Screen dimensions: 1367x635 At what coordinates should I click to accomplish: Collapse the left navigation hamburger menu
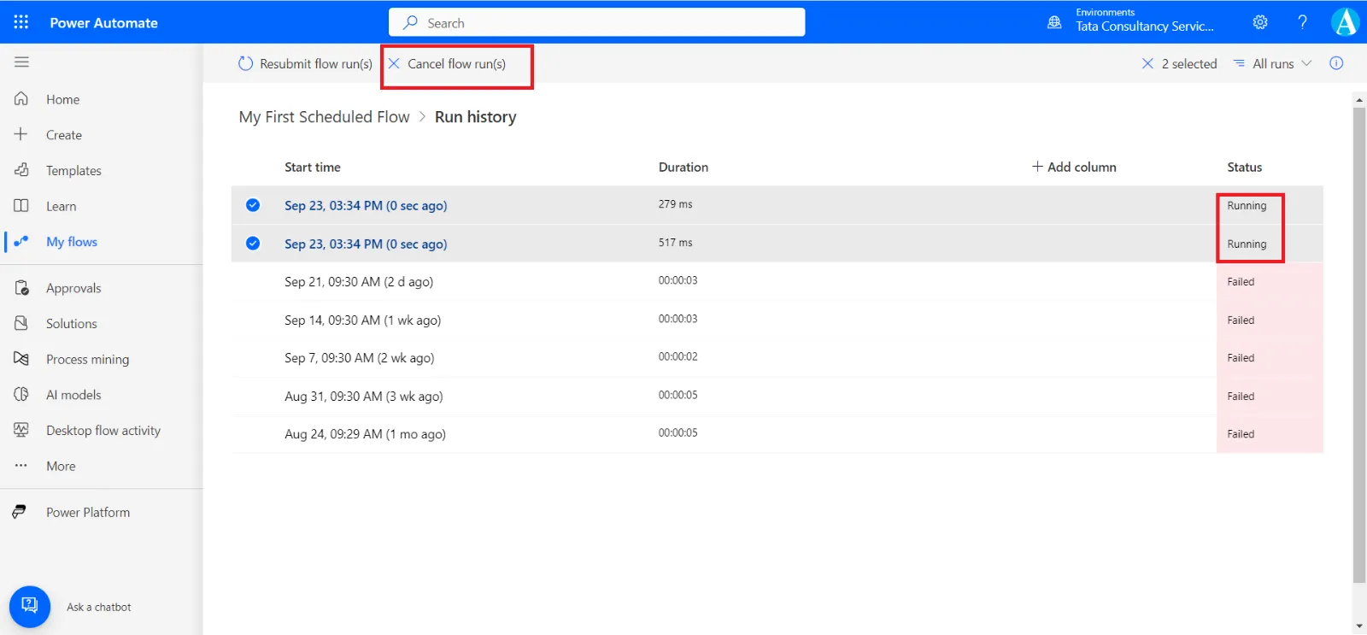click(21, 62)
